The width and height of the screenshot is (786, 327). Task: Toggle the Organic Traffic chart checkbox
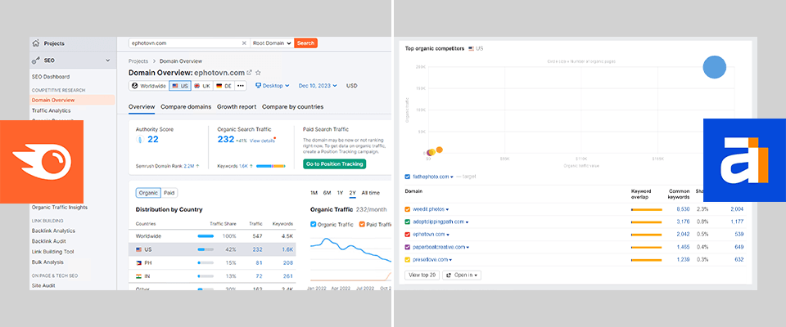click(x=314, y=224)
